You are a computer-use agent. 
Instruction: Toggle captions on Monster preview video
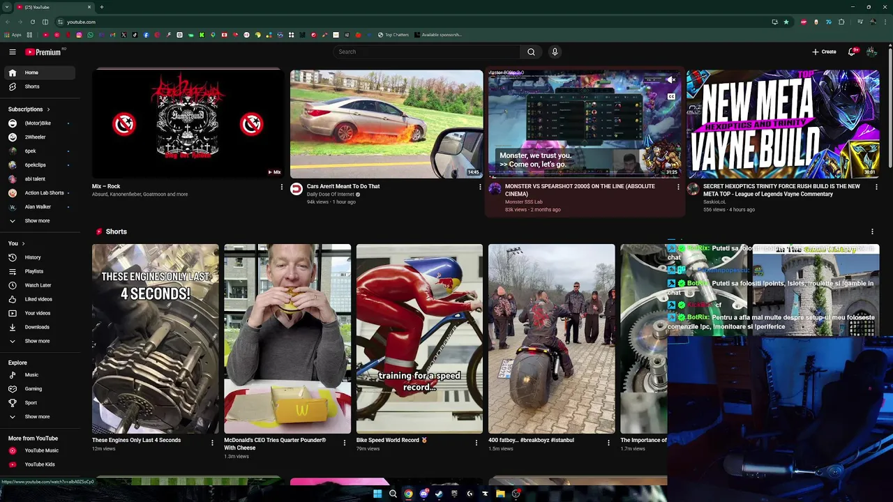pos(671,97)
